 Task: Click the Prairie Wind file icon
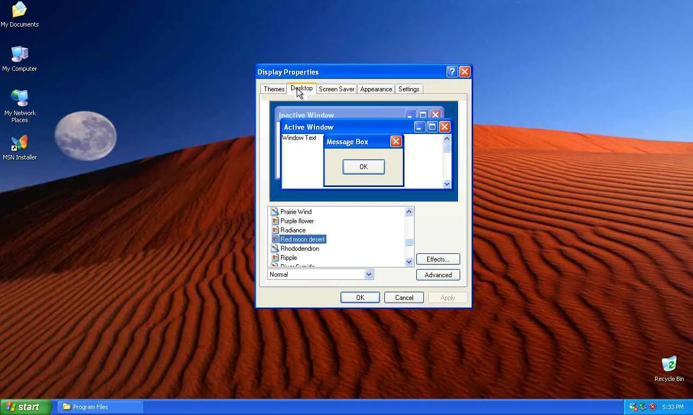coord(275,212)
